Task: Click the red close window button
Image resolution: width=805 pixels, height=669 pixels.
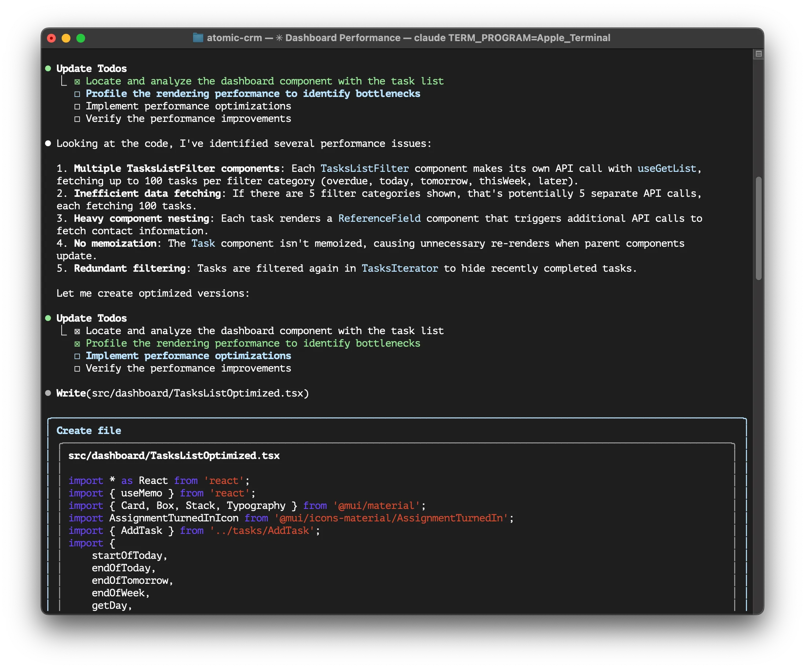Action: point(51,38)
